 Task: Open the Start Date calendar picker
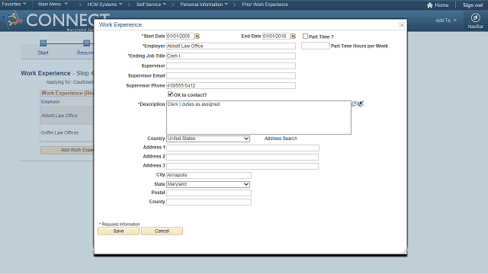click(x=197, y=37)
